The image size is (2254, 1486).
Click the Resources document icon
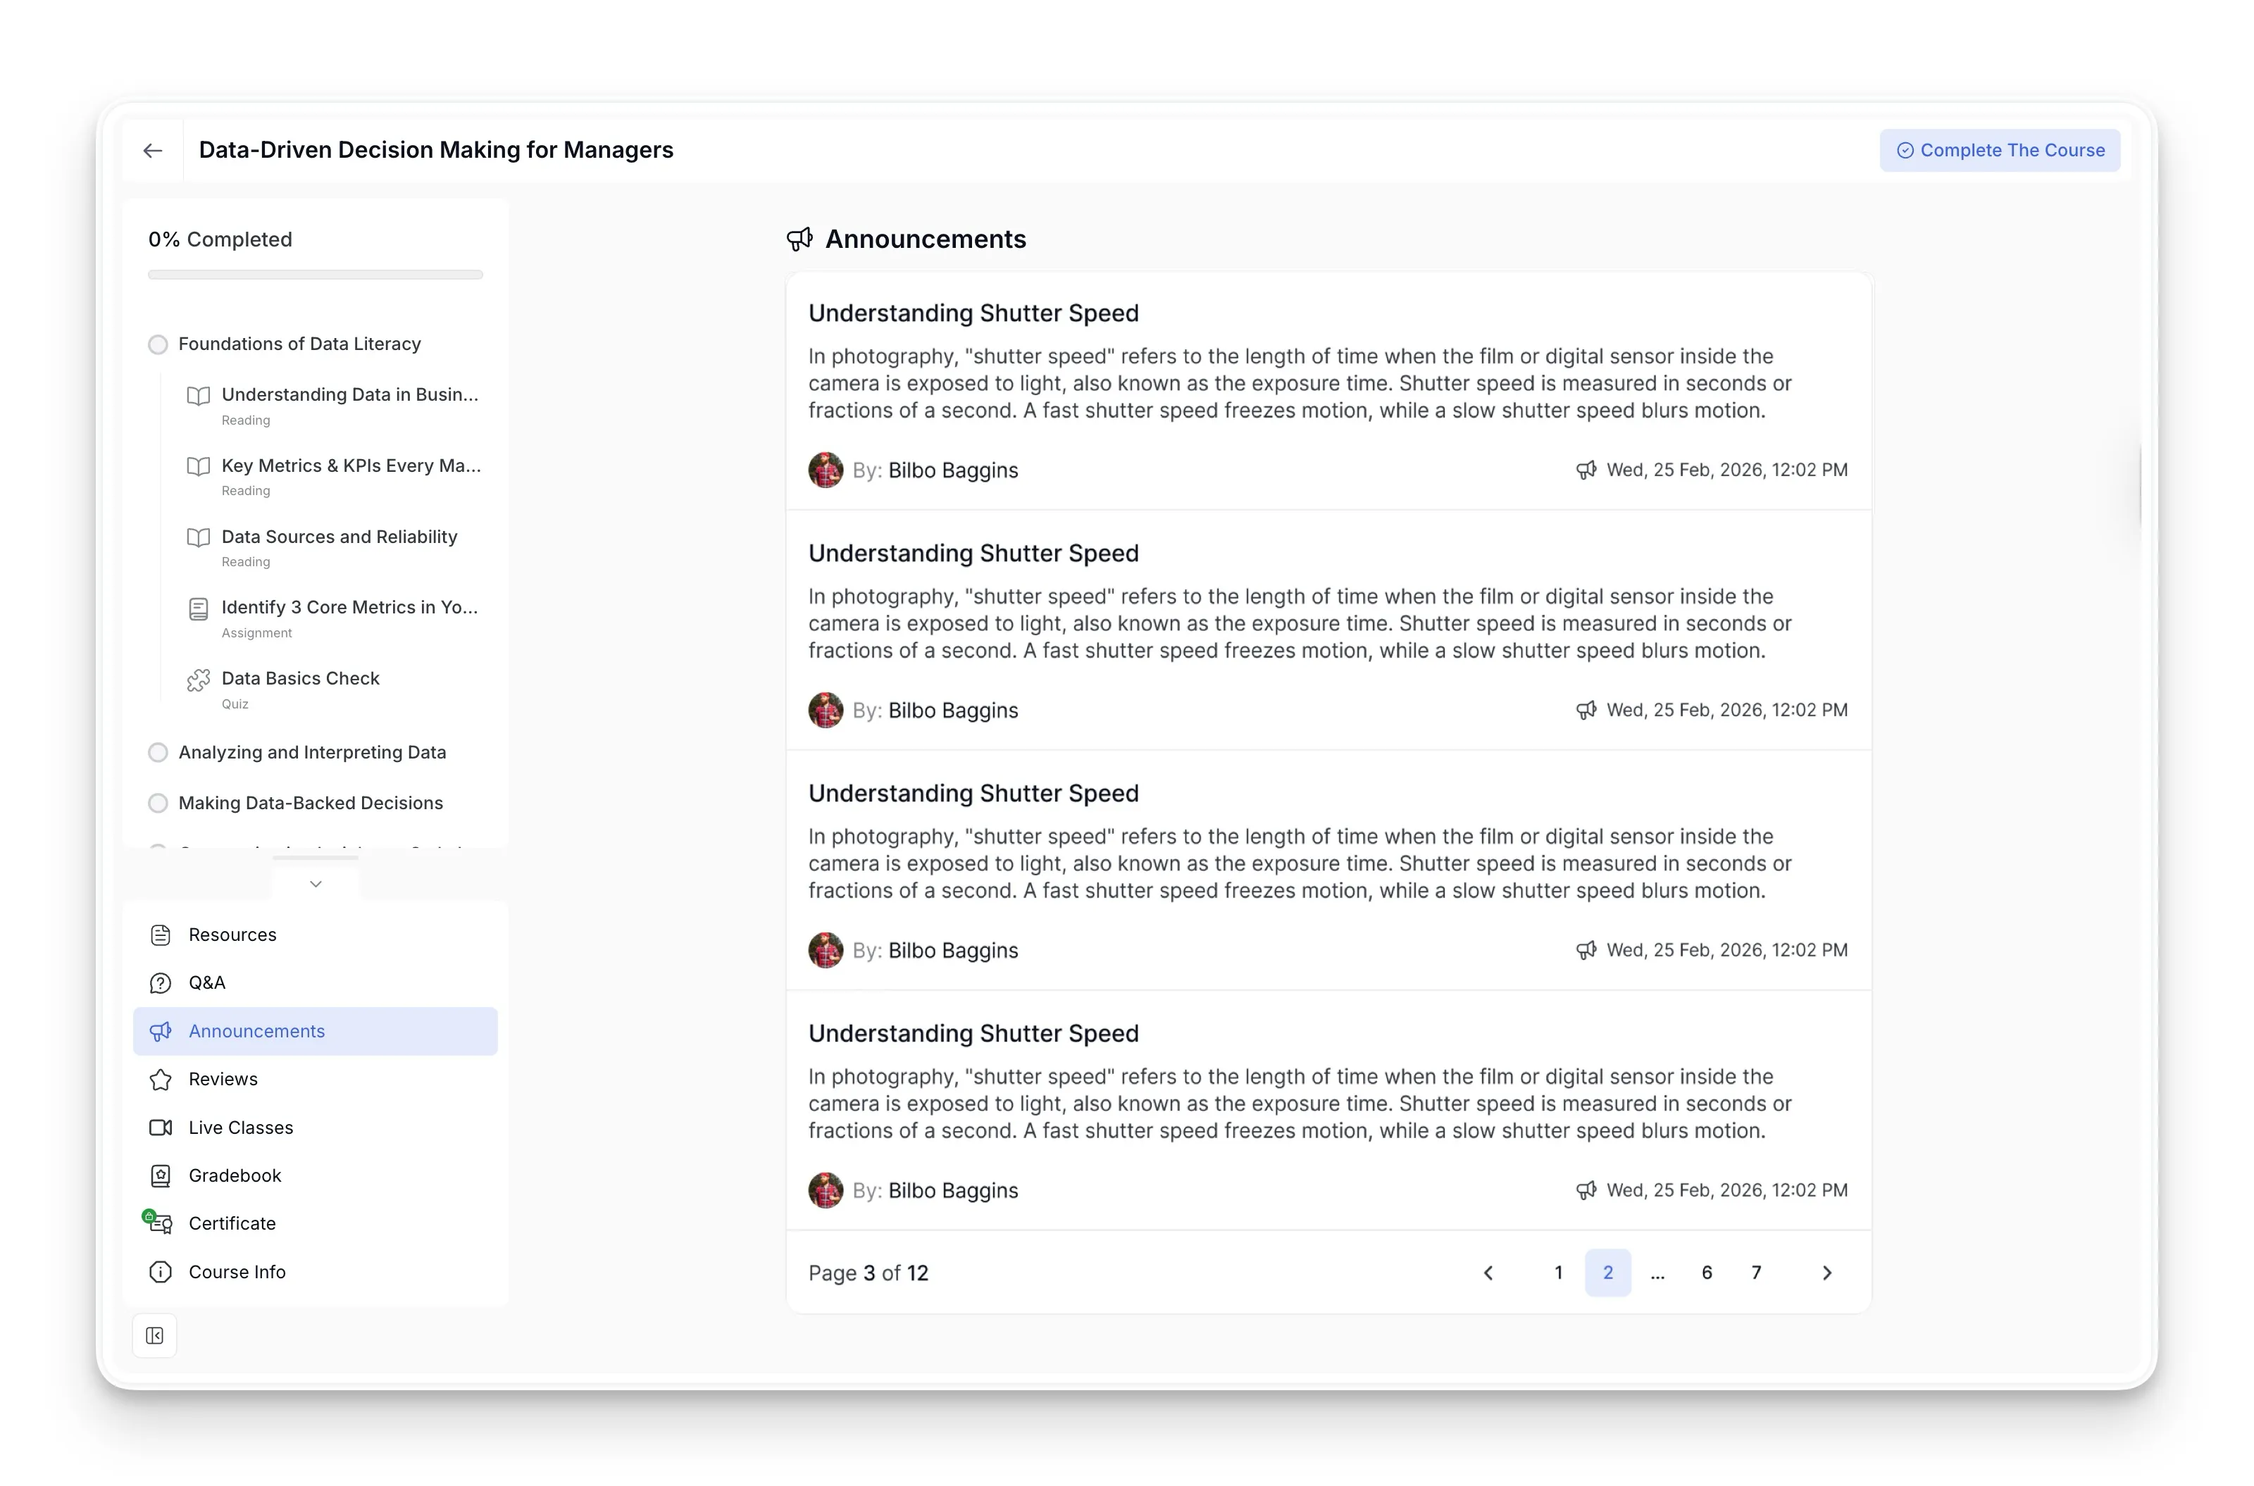click(x=160, y=935)
